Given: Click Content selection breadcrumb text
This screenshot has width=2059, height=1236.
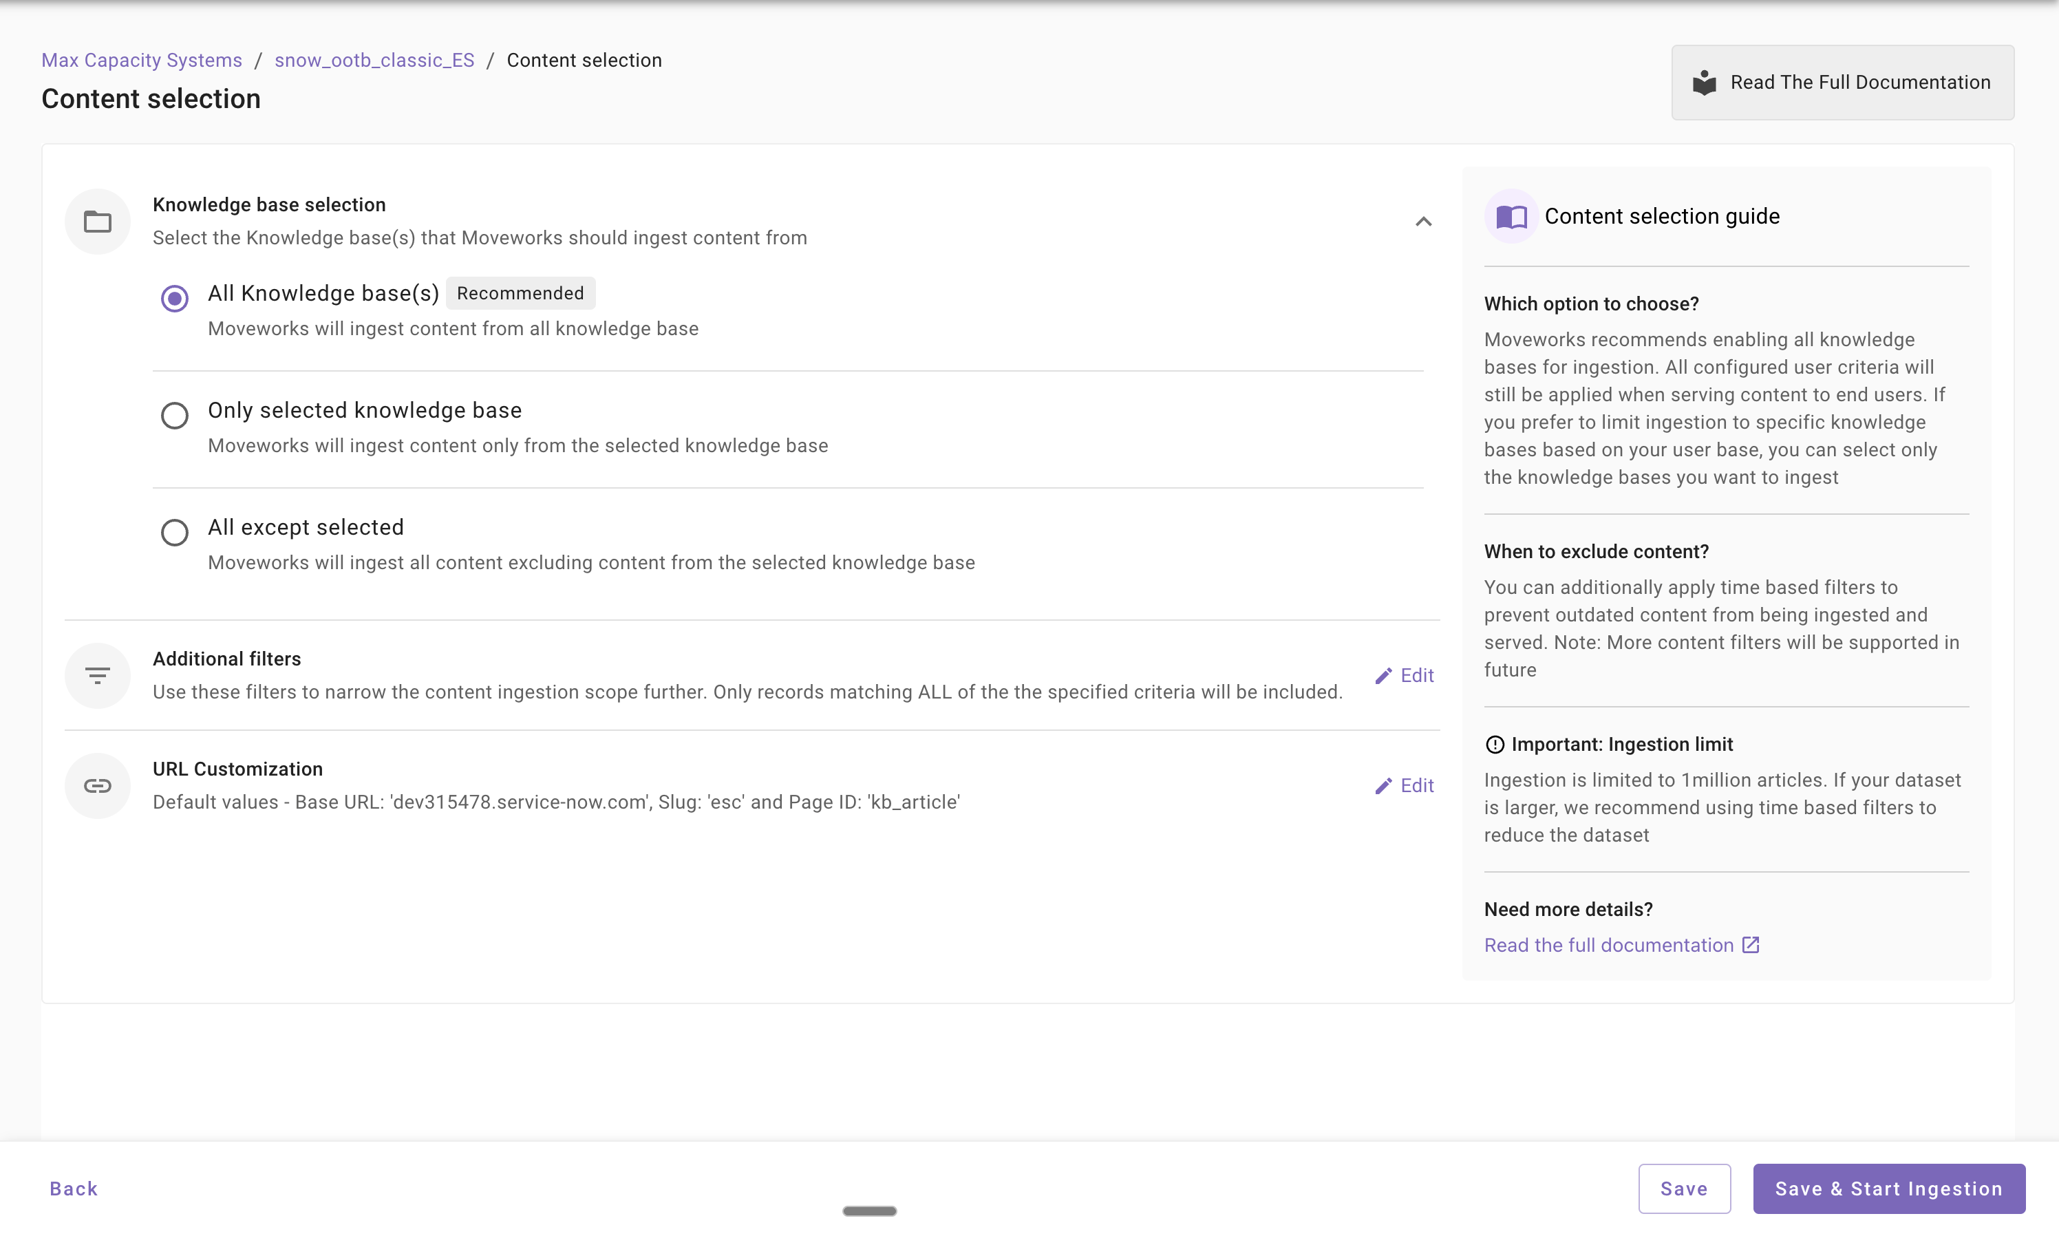Looking at the screenshot, I should [x=584, y=60].
